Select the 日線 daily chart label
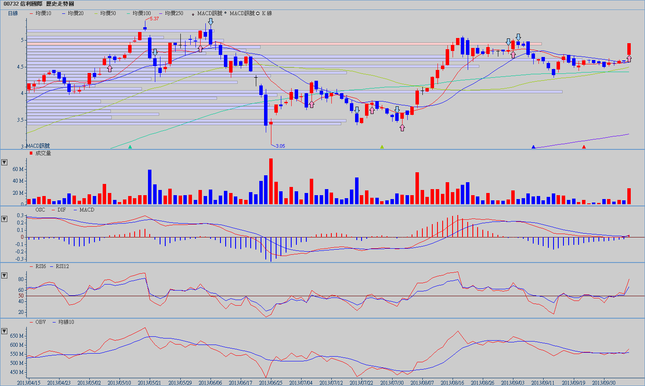The height and width of the screenshot is (386, 645). click(13, 13)
